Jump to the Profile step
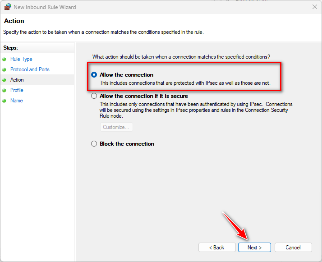The width and height of the screenshot is (322, 262). tap(17, 90)
